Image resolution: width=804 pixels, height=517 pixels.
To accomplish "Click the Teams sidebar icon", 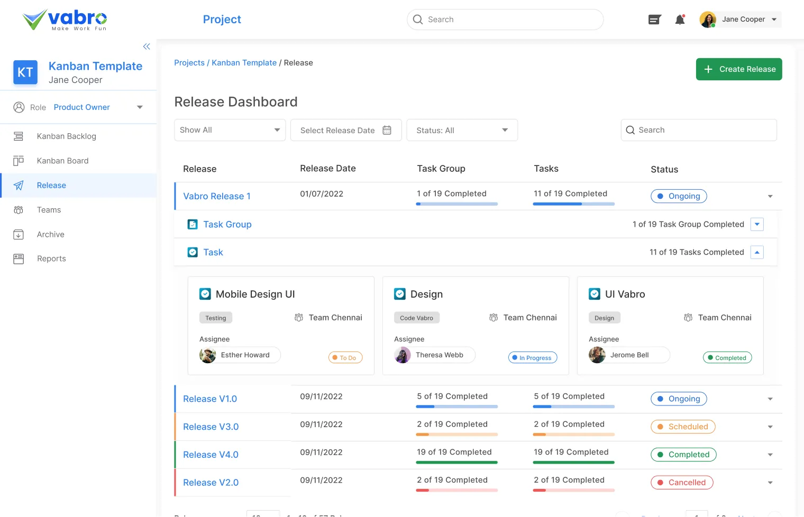I will pos(19,210).
